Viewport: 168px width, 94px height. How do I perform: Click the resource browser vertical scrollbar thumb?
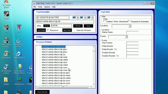point(94,51)
